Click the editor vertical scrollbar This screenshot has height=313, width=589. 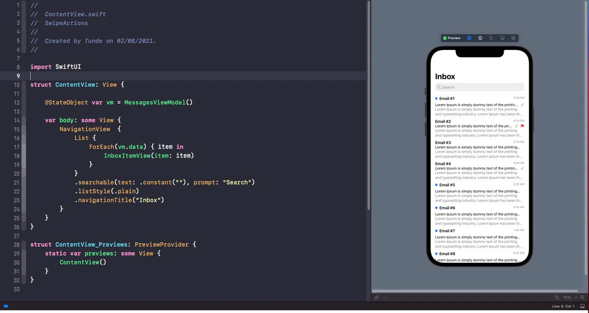click(x=369, y=105)
